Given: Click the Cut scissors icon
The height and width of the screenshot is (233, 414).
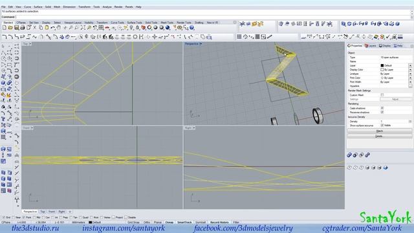Looking at the screenshot, I should pyautogui.click(x=34, y=28).
